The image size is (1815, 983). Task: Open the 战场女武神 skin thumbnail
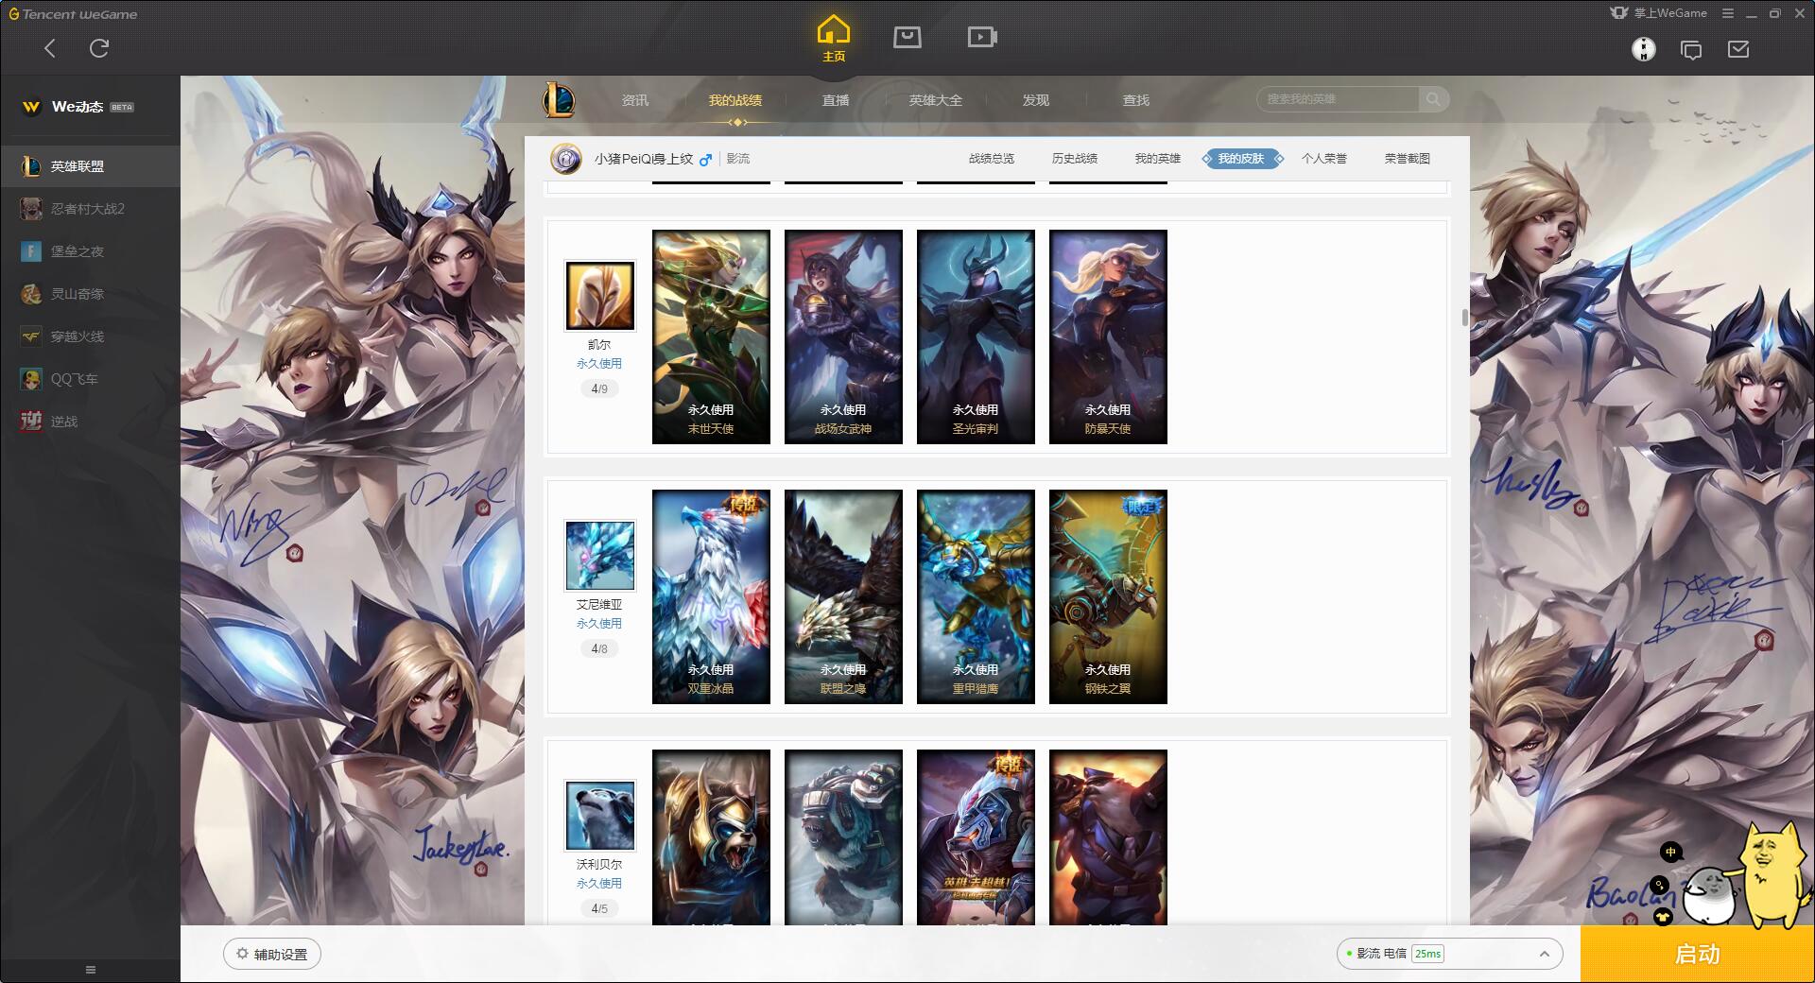[843, 336]
